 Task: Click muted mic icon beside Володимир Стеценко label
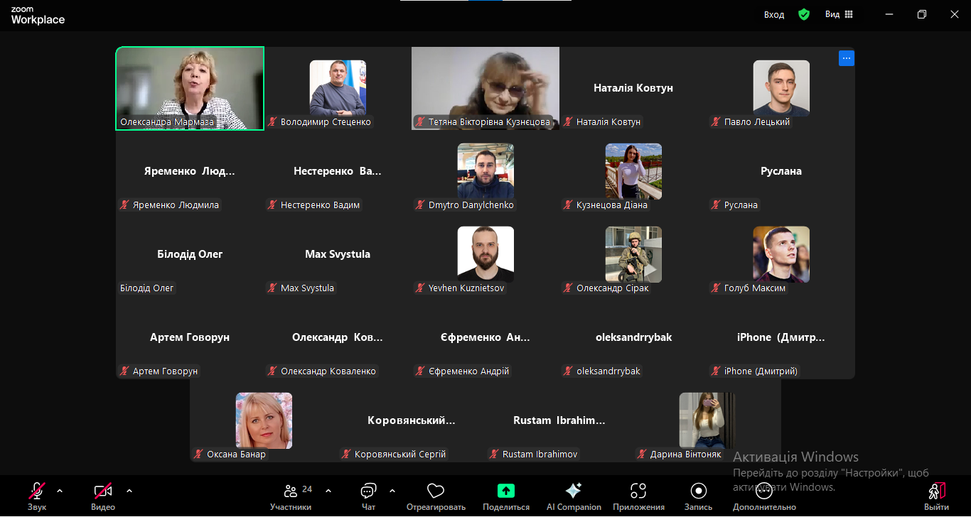click(x=272, y=122)
